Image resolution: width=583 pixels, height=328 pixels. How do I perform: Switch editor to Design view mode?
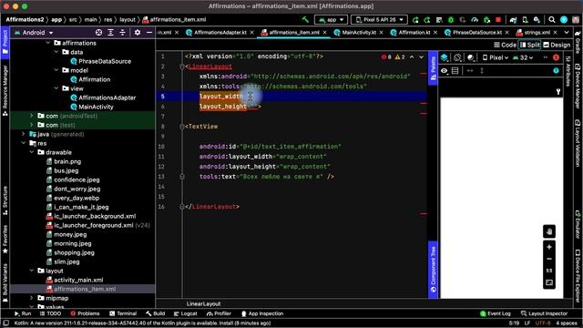pos(557,45)
